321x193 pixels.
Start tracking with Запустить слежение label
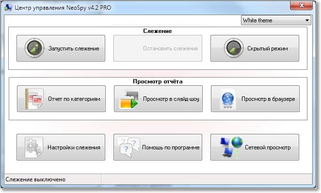[74, 48]
